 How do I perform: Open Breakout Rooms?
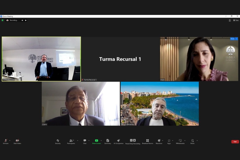[147, 141]
